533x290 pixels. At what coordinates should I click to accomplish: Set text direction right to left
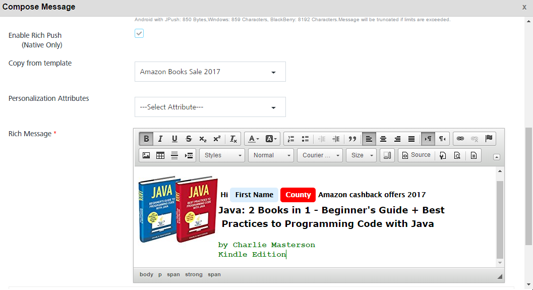(442, 139)
